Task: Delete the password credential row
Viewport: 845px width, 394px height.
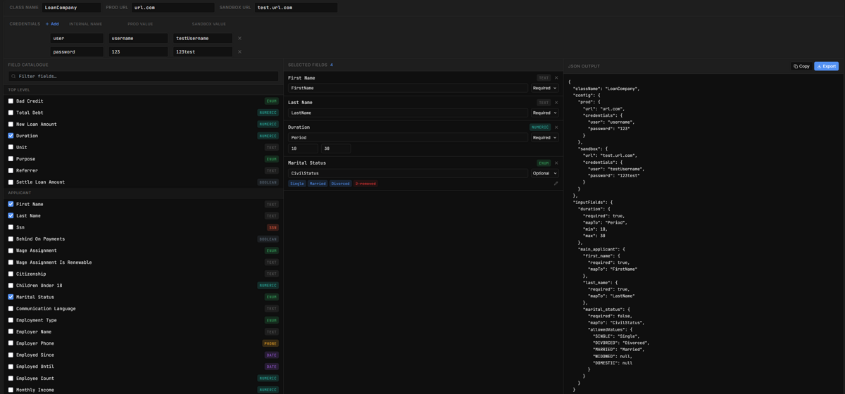Action: [x=239, y=52]
